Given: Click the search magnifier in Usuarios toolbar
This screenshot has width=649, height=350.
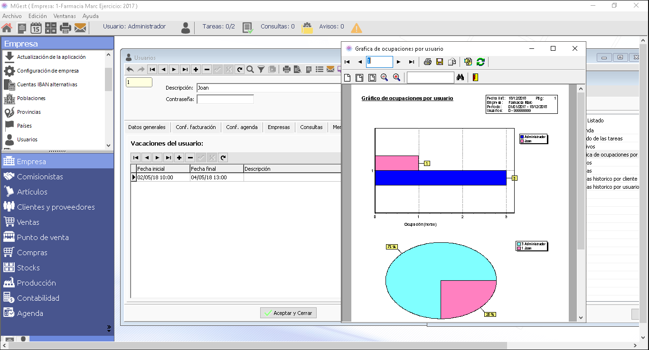Looking at the screenshot, I should click(250, 69).
